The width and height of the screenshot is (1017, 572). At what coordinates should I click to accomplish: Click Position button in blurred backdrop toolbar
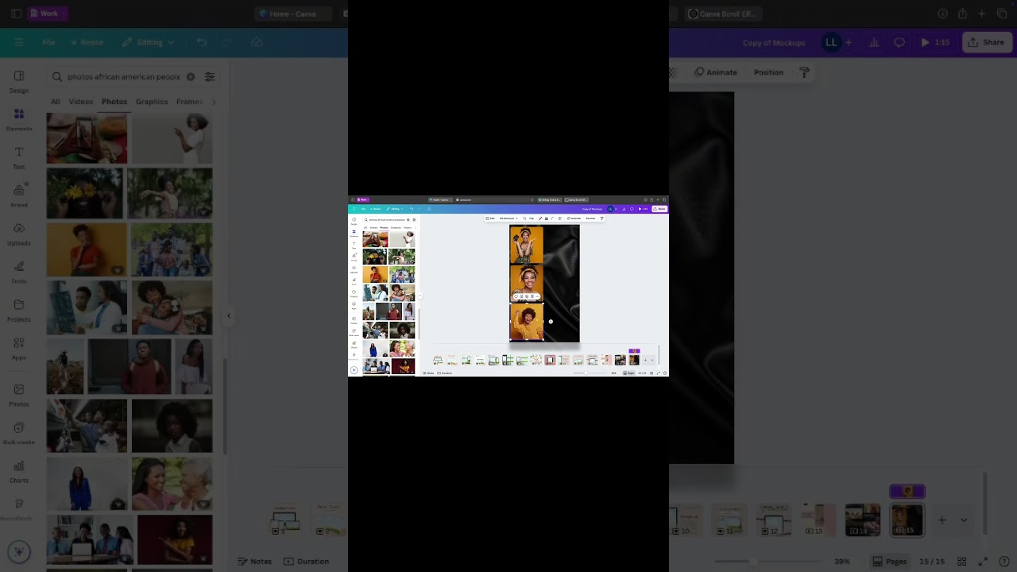pos(768,72)
